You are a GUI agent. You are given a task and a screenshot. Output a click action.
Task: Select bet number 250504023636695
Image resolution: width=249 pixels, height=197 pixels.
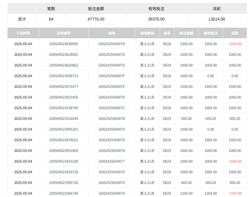pyautogui.click(x=64, y=44)
